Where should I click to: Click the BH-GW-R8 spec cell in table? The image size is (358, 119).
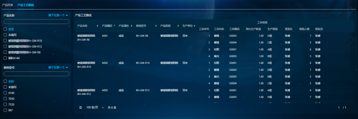(142, 36)
